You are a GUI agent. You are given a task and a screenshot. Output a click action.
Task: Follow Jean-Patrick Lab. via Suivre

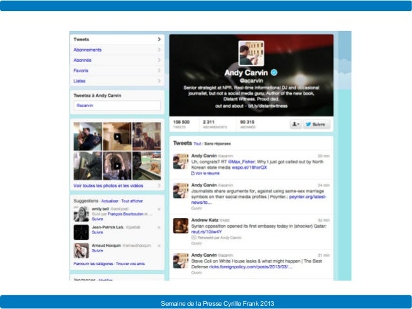[98, 232]
